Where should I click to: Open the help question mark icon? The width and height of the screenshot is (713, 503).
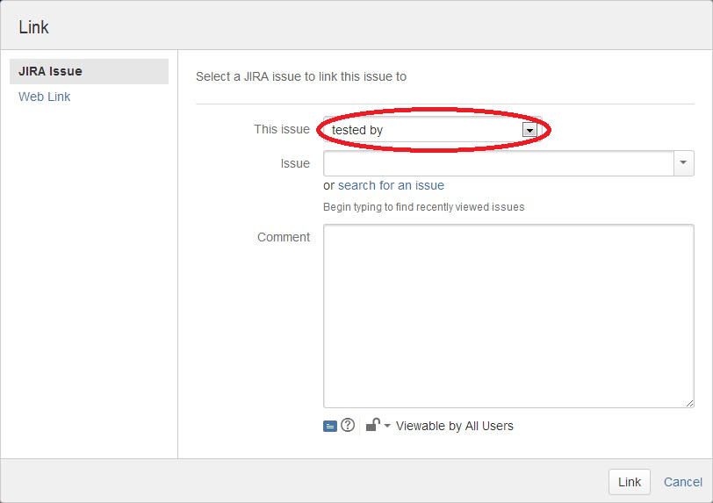(x=348, y=425)
